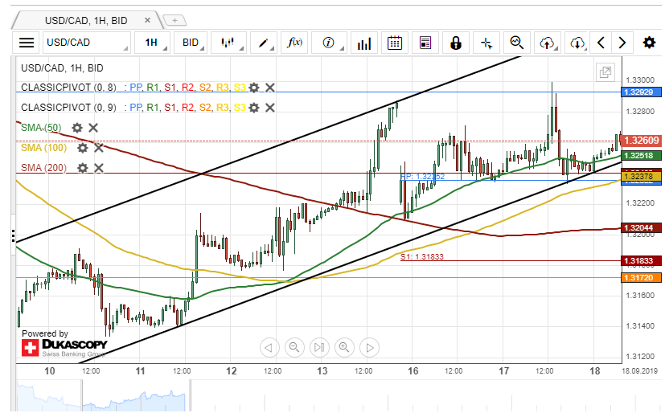This screenshot has width=665, height=417.
Task: Click the Dukascopy logo link
Action: [x=64, y=348]
